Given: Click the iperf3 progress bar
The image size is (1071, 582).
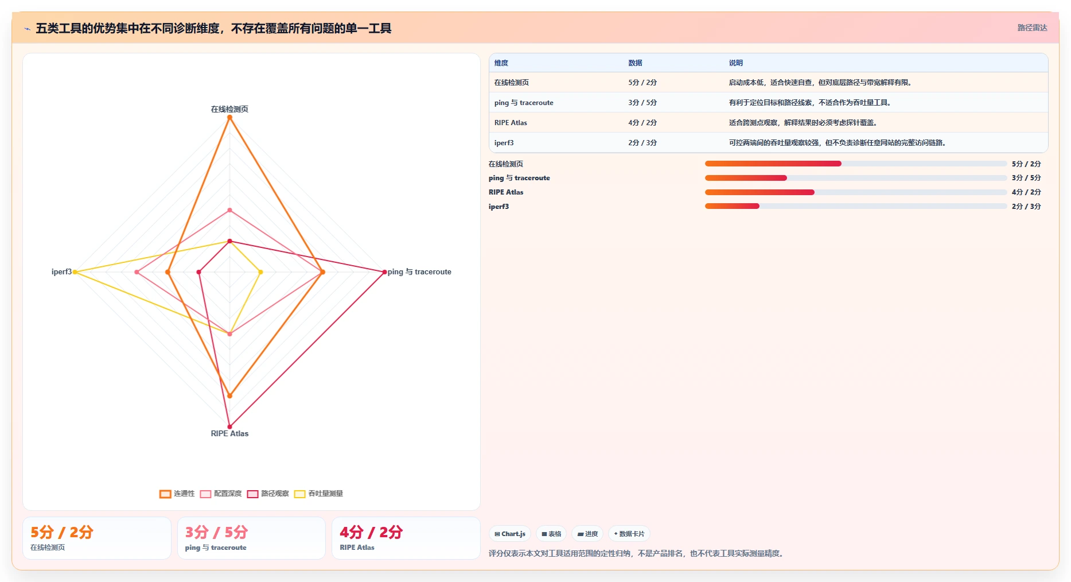Looking at the screenshot, I should point(856,206).
